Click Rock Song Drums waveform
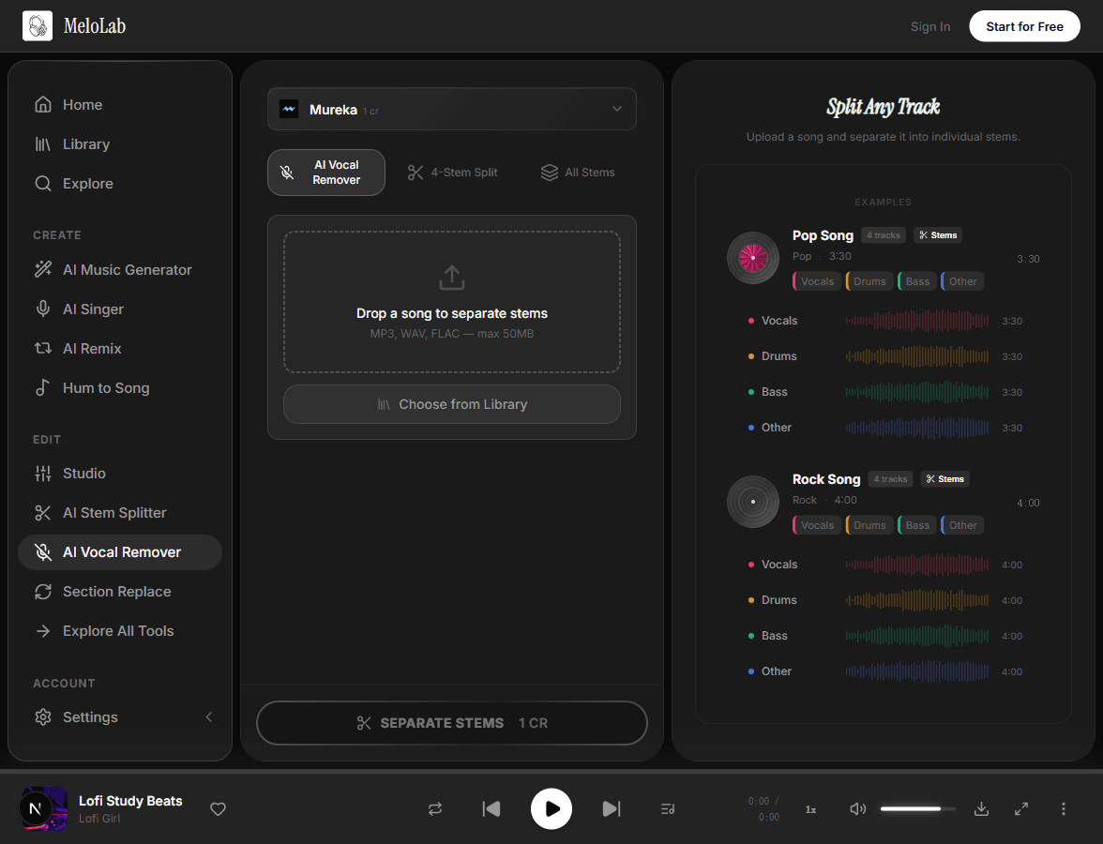The height and width of the screenshot is (844, 1103). coord(916,600)
